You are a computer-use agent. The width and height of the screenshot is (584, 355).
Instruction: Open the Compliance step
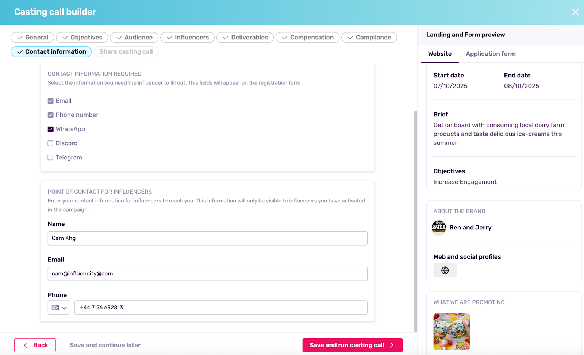coord(369,38)
